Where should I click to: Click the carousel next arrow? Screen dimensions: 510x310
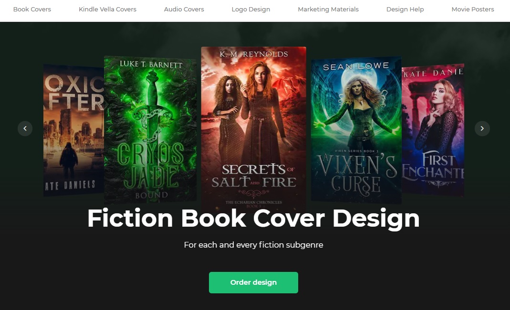pyautogui.click(x=482, y=129)
